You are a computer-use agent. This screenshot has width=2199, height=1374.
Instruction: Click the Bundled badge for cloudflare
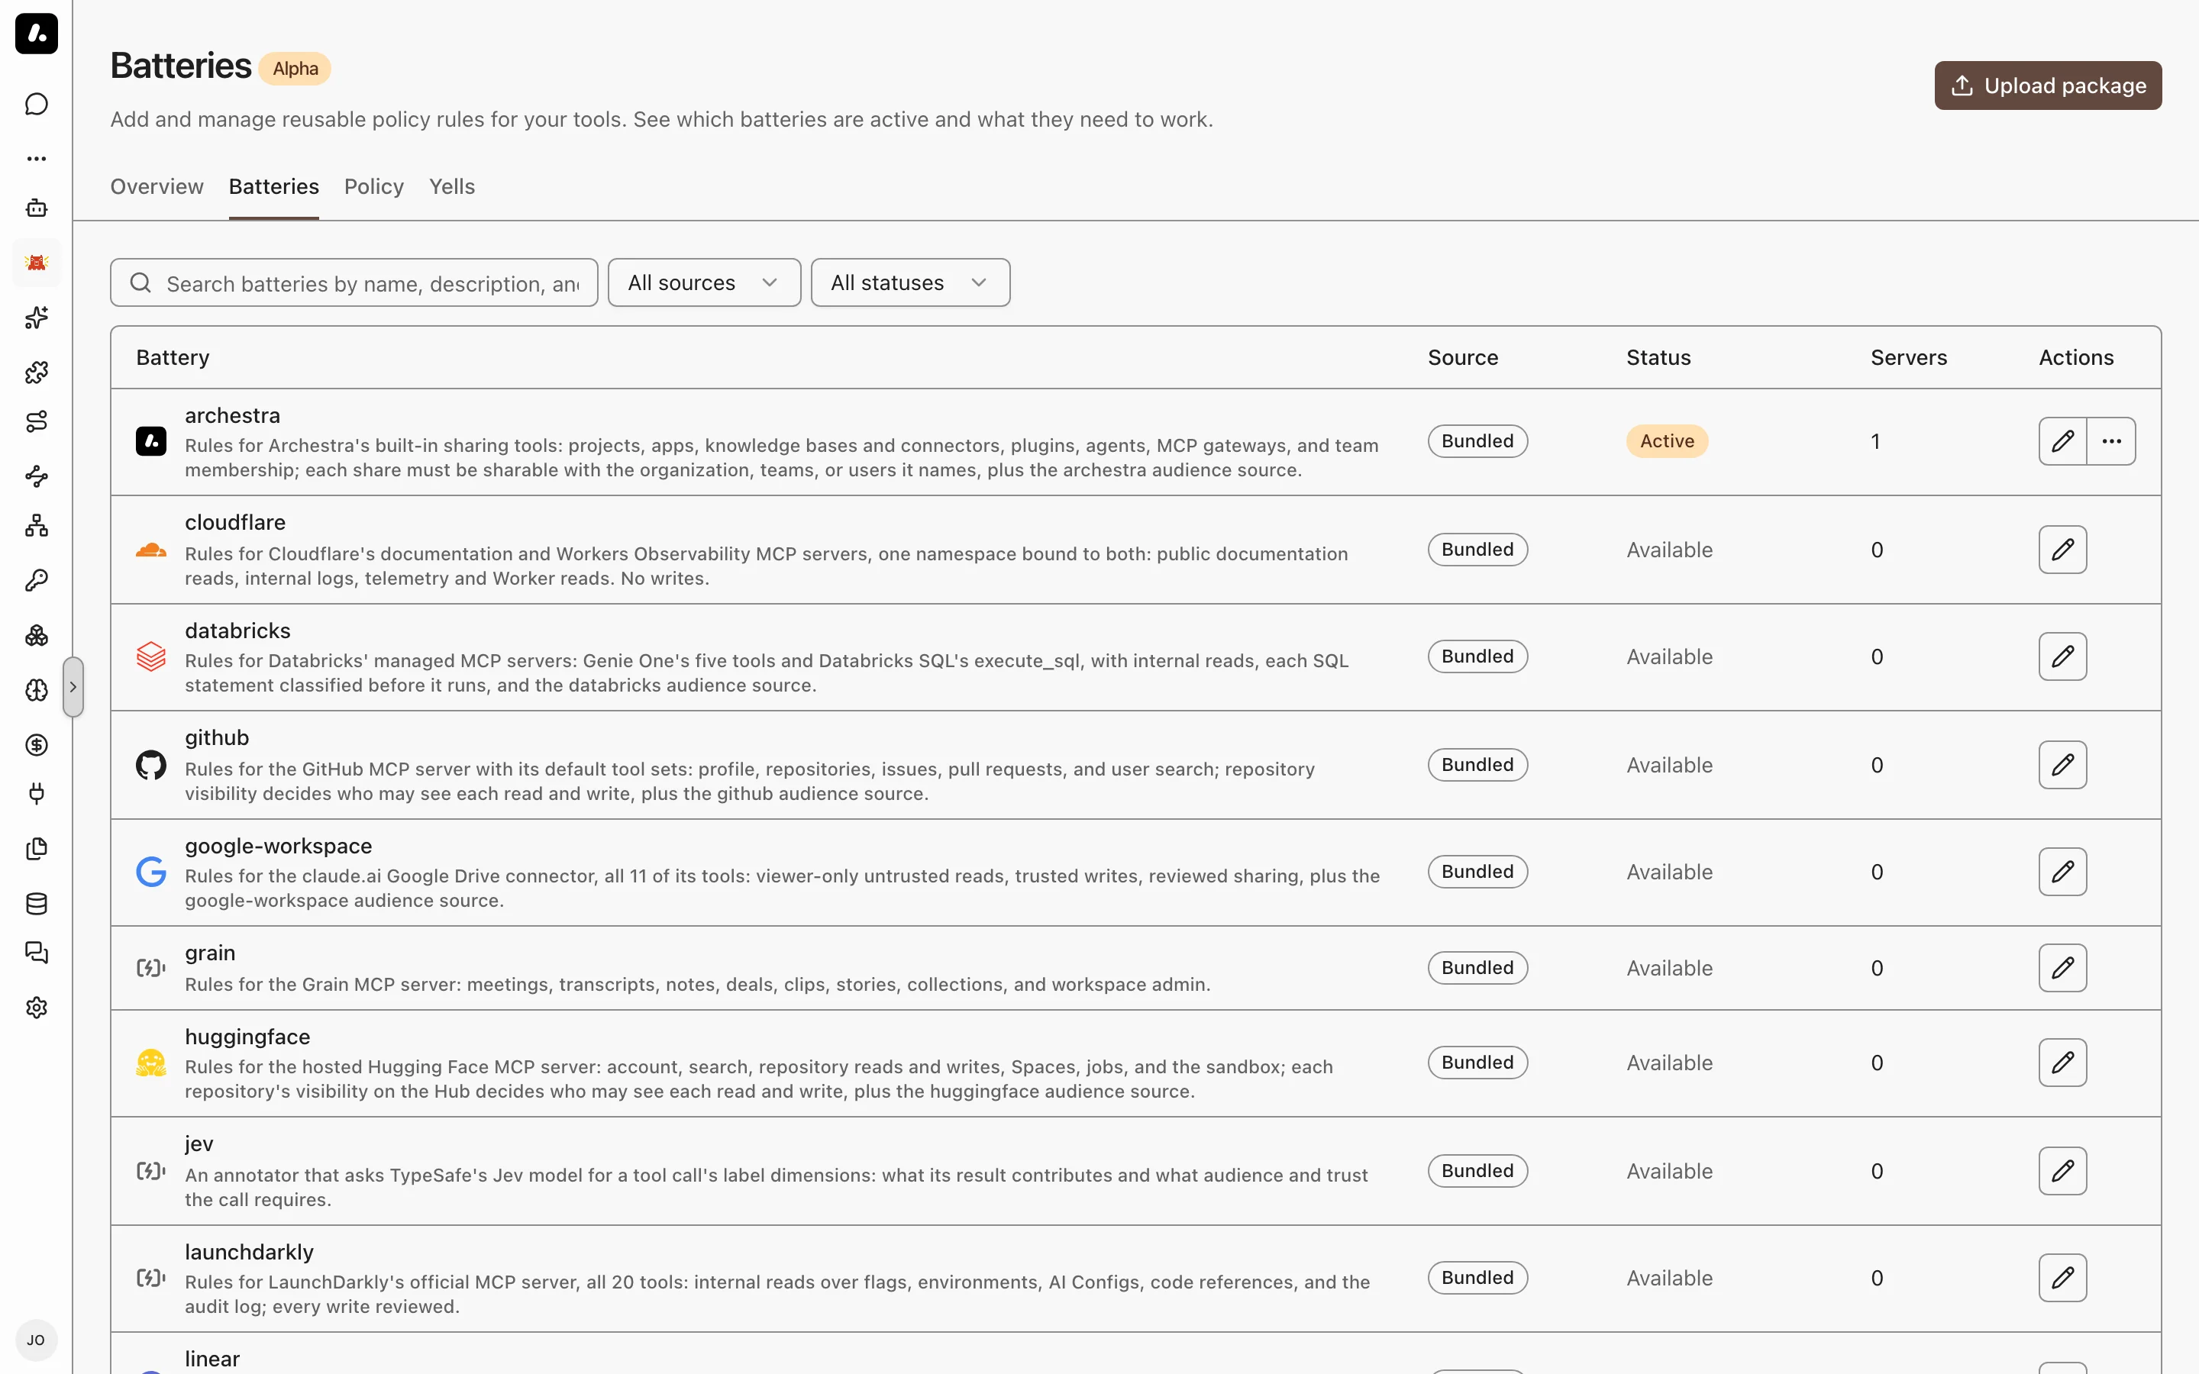(x=1477, y=550)
